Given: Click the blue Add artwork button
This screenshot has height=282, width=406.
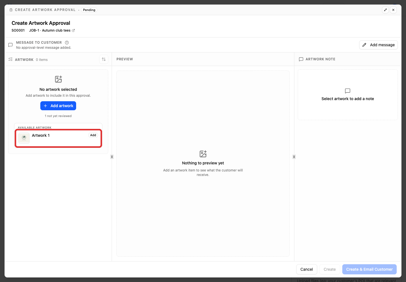Looking at the screenshot, I should pyautogui.click(x=58, y=106).
